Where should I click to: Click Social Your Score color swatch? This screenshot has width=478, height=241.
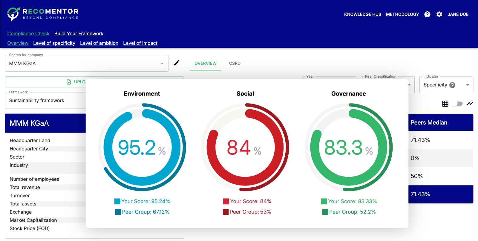tap(226, 201)
